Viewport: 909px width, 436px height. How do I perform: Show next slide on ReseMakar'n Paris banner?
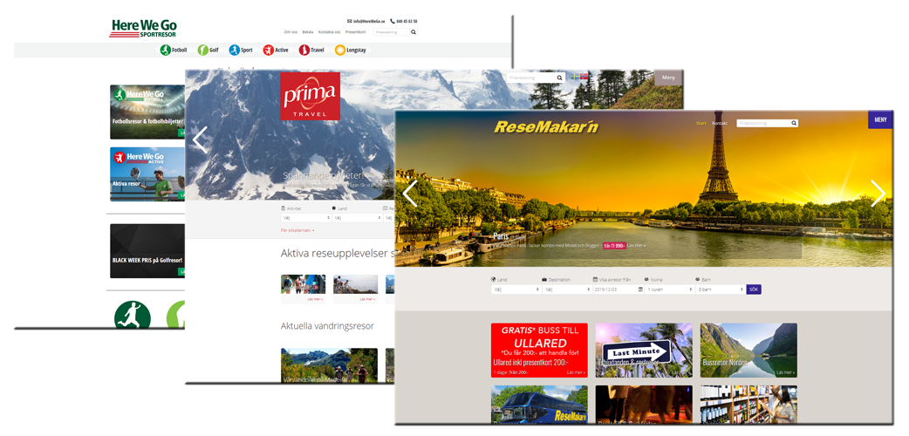coord(878,194)
